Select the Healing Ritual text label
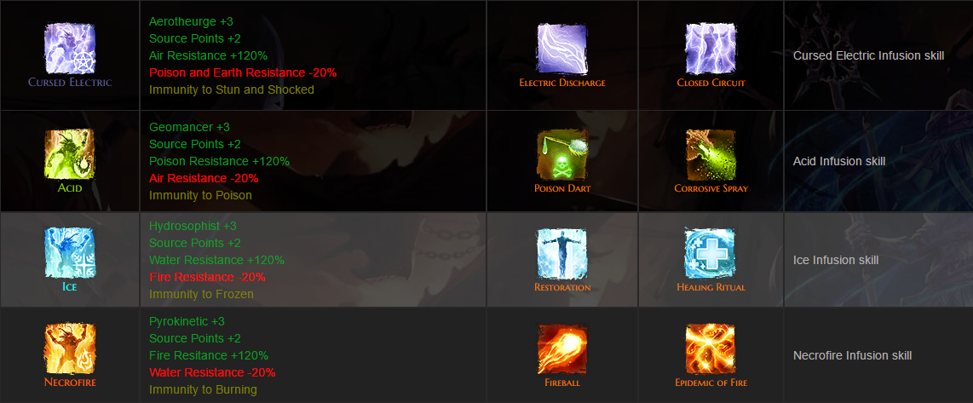The height and width of the screenshot is (403, 973). (711, 287)
